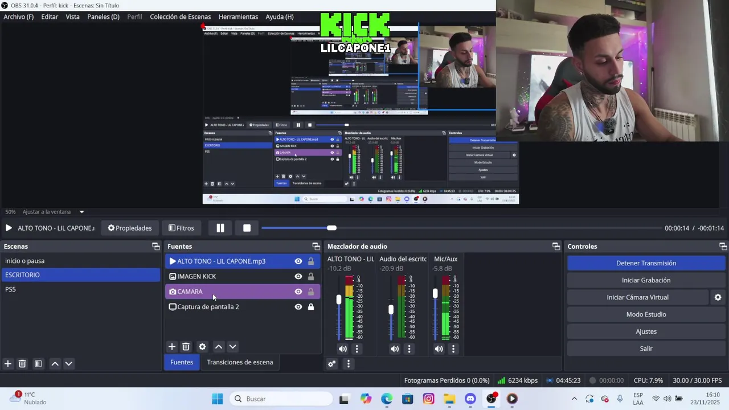
Task: Click Iniciar Cámara Virtual button
Action: point(637,297)
